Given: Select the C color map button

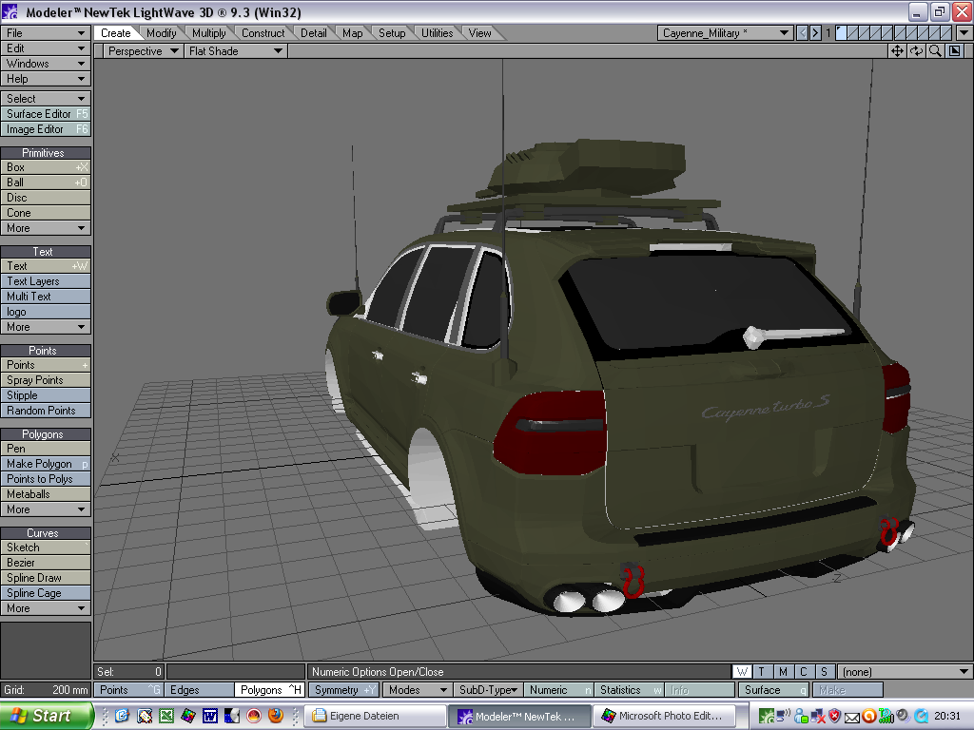Looking at the screenshot, I should pyautogui.click(x=803, y=672).
